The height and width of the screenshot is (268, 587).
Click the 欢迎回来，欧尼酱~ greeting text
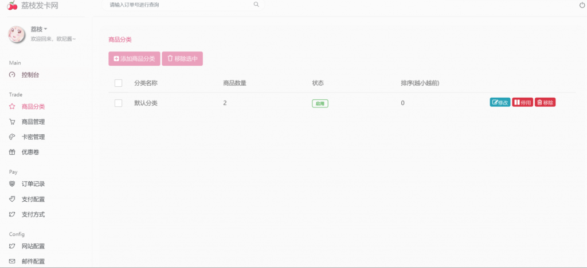[53, 39]
